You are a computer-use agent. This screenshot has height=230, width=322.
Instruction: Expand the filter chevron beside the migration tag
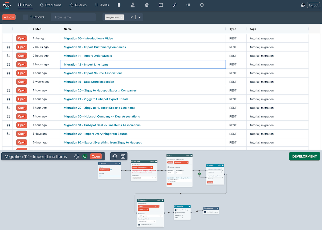tap(139, 17)
